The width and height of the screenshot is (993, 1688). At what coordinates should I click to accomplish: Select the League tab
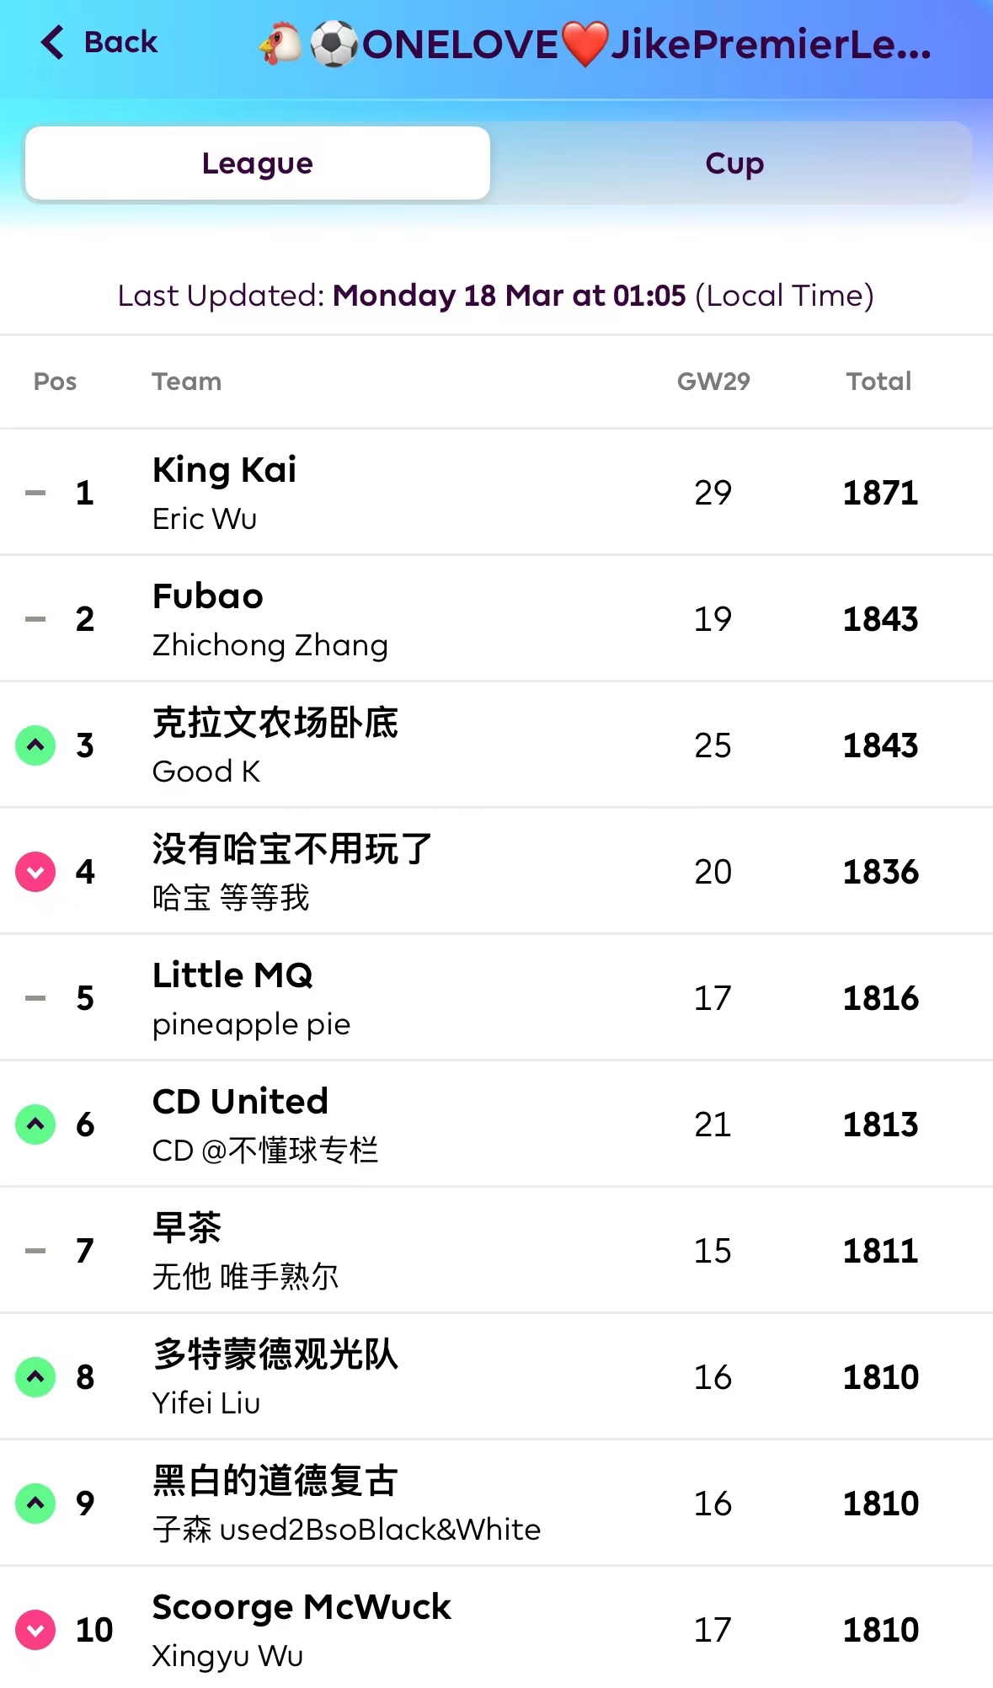[258, 163]
